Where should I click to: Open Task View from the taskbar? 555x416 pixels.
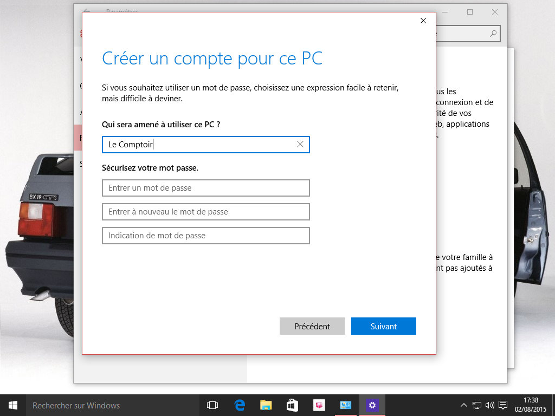212,405
